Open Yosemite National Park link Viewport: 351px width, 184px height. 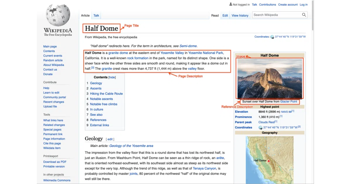coord(206,53)
